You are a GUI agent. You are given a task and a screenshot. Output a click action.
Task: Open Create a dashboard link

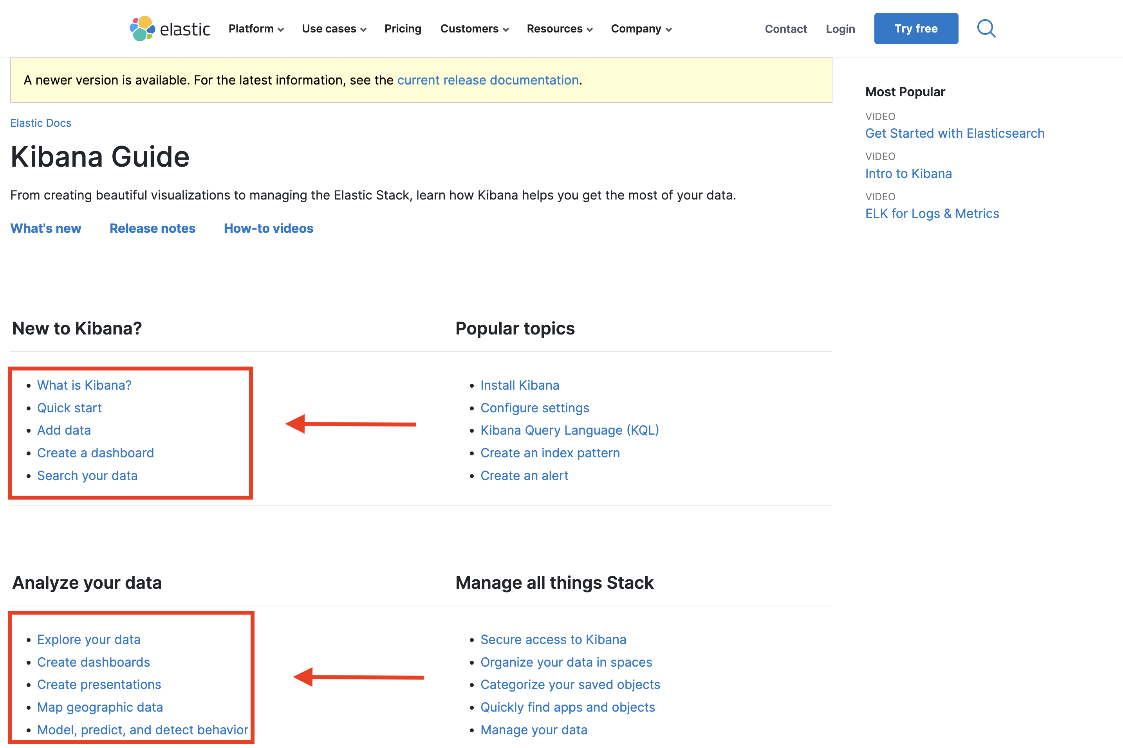(x=96, y=453)
